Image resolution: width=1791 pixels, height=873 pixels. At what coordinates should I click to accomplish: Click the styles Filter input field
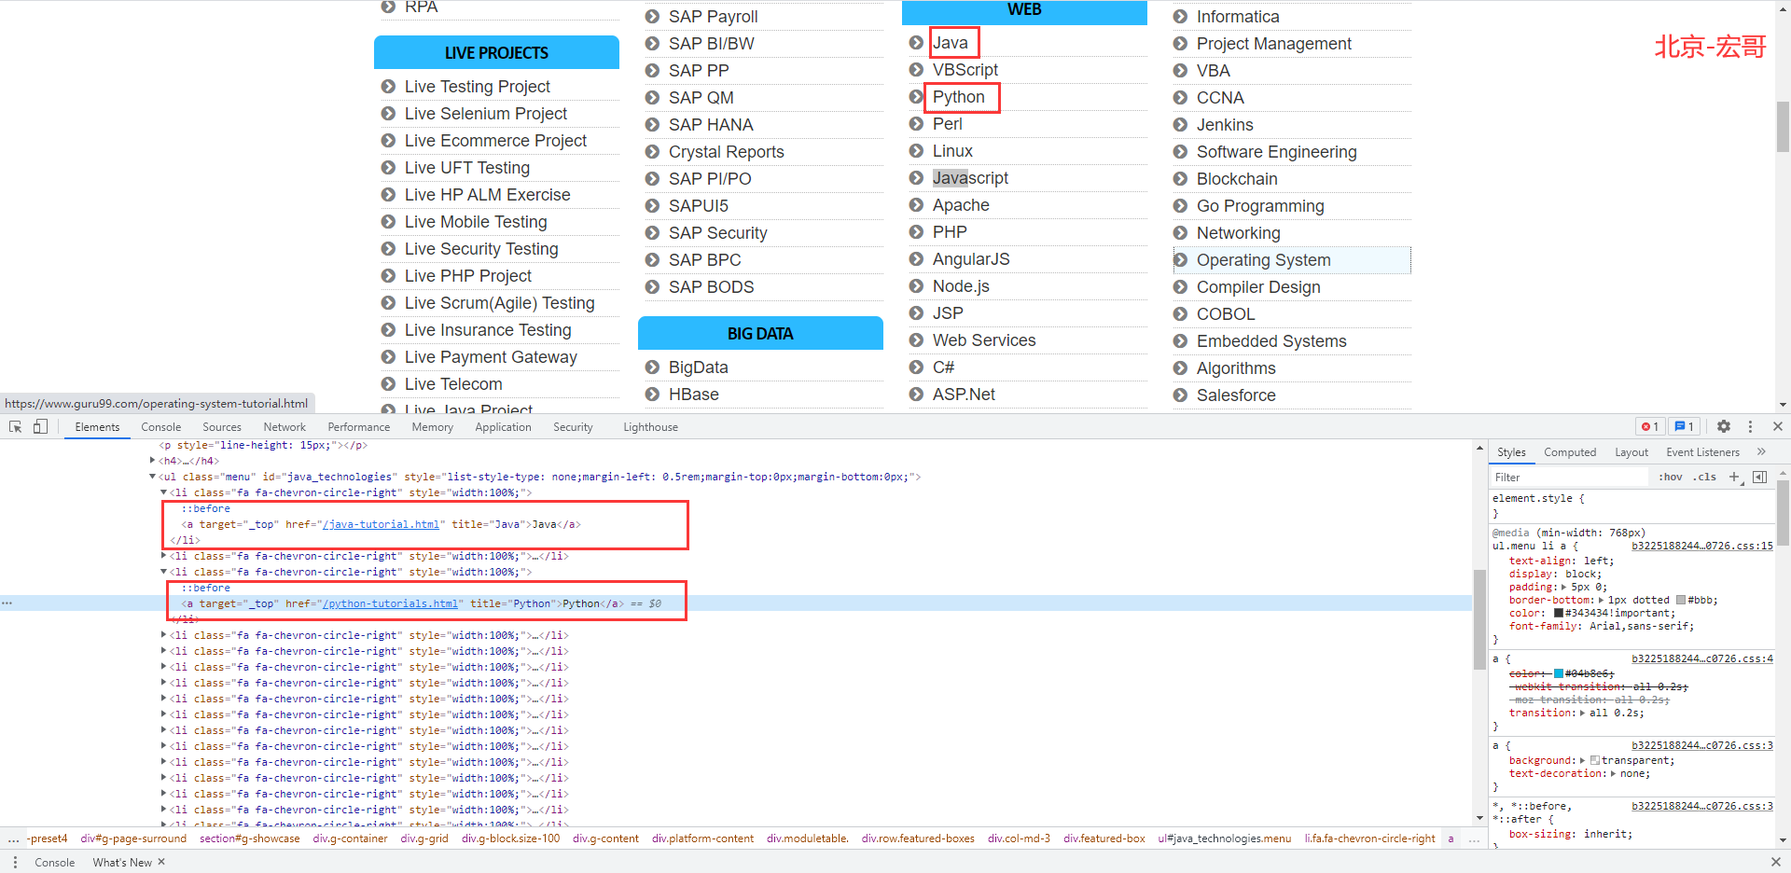(1569, 477)
